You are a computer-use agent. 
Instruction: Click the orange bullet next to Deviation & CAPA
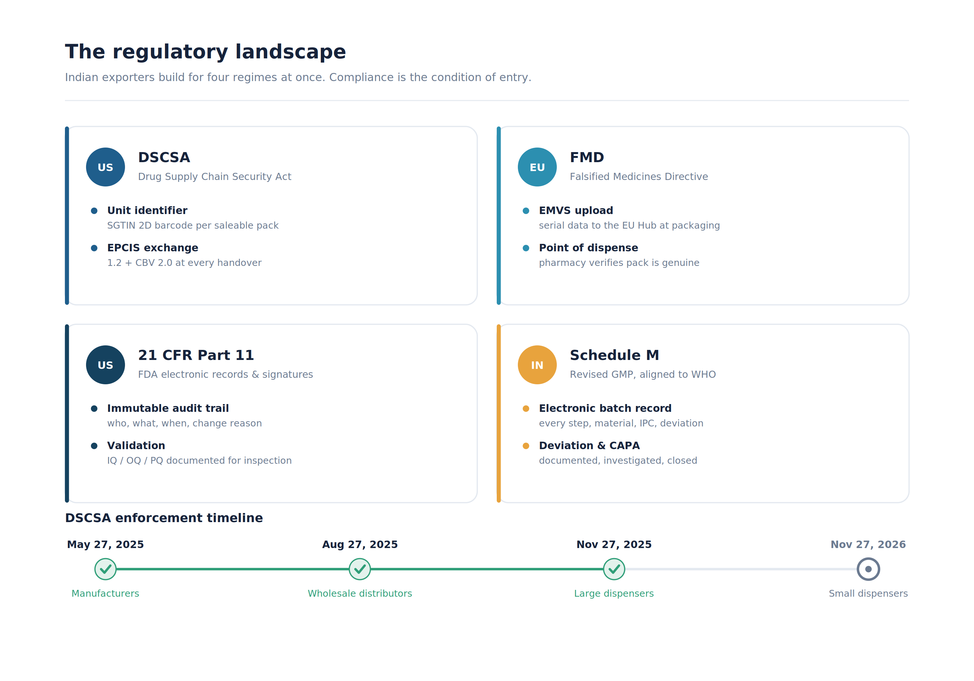526,446
